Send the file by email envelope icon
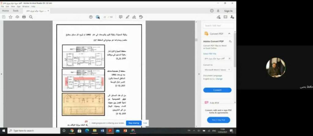 (225, 17)
